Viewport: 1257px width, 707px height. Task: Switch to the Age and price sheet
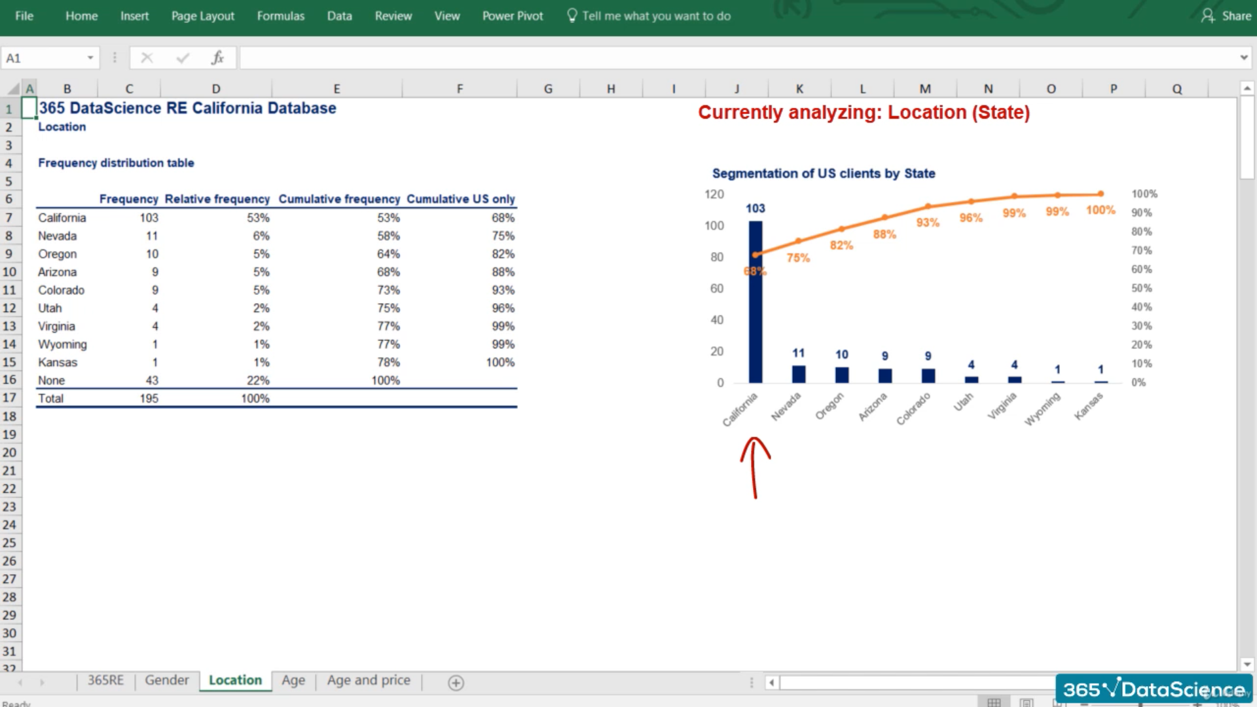click(369, 680)
